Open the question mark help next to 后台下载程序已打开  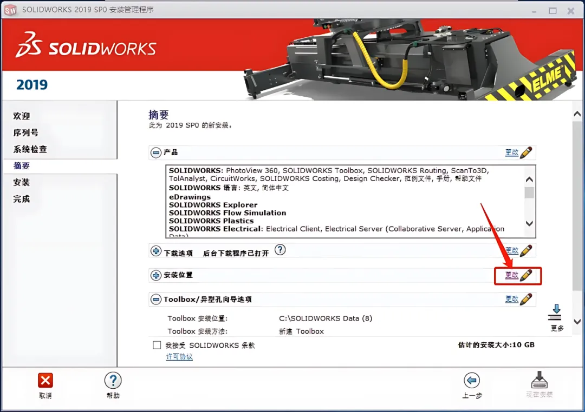[280, 250]
